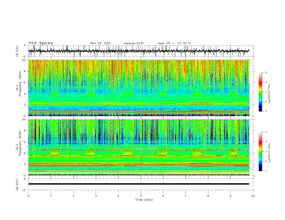Click the upper colorbar log(PSD) label

269,94
